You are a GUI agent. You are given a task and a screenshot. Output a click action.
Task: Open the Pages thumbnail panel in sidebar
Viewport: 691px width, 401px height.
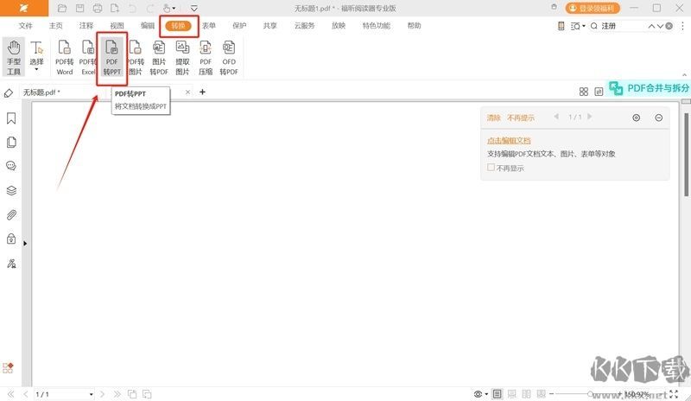pyautogui.click(x=11, y=142)
